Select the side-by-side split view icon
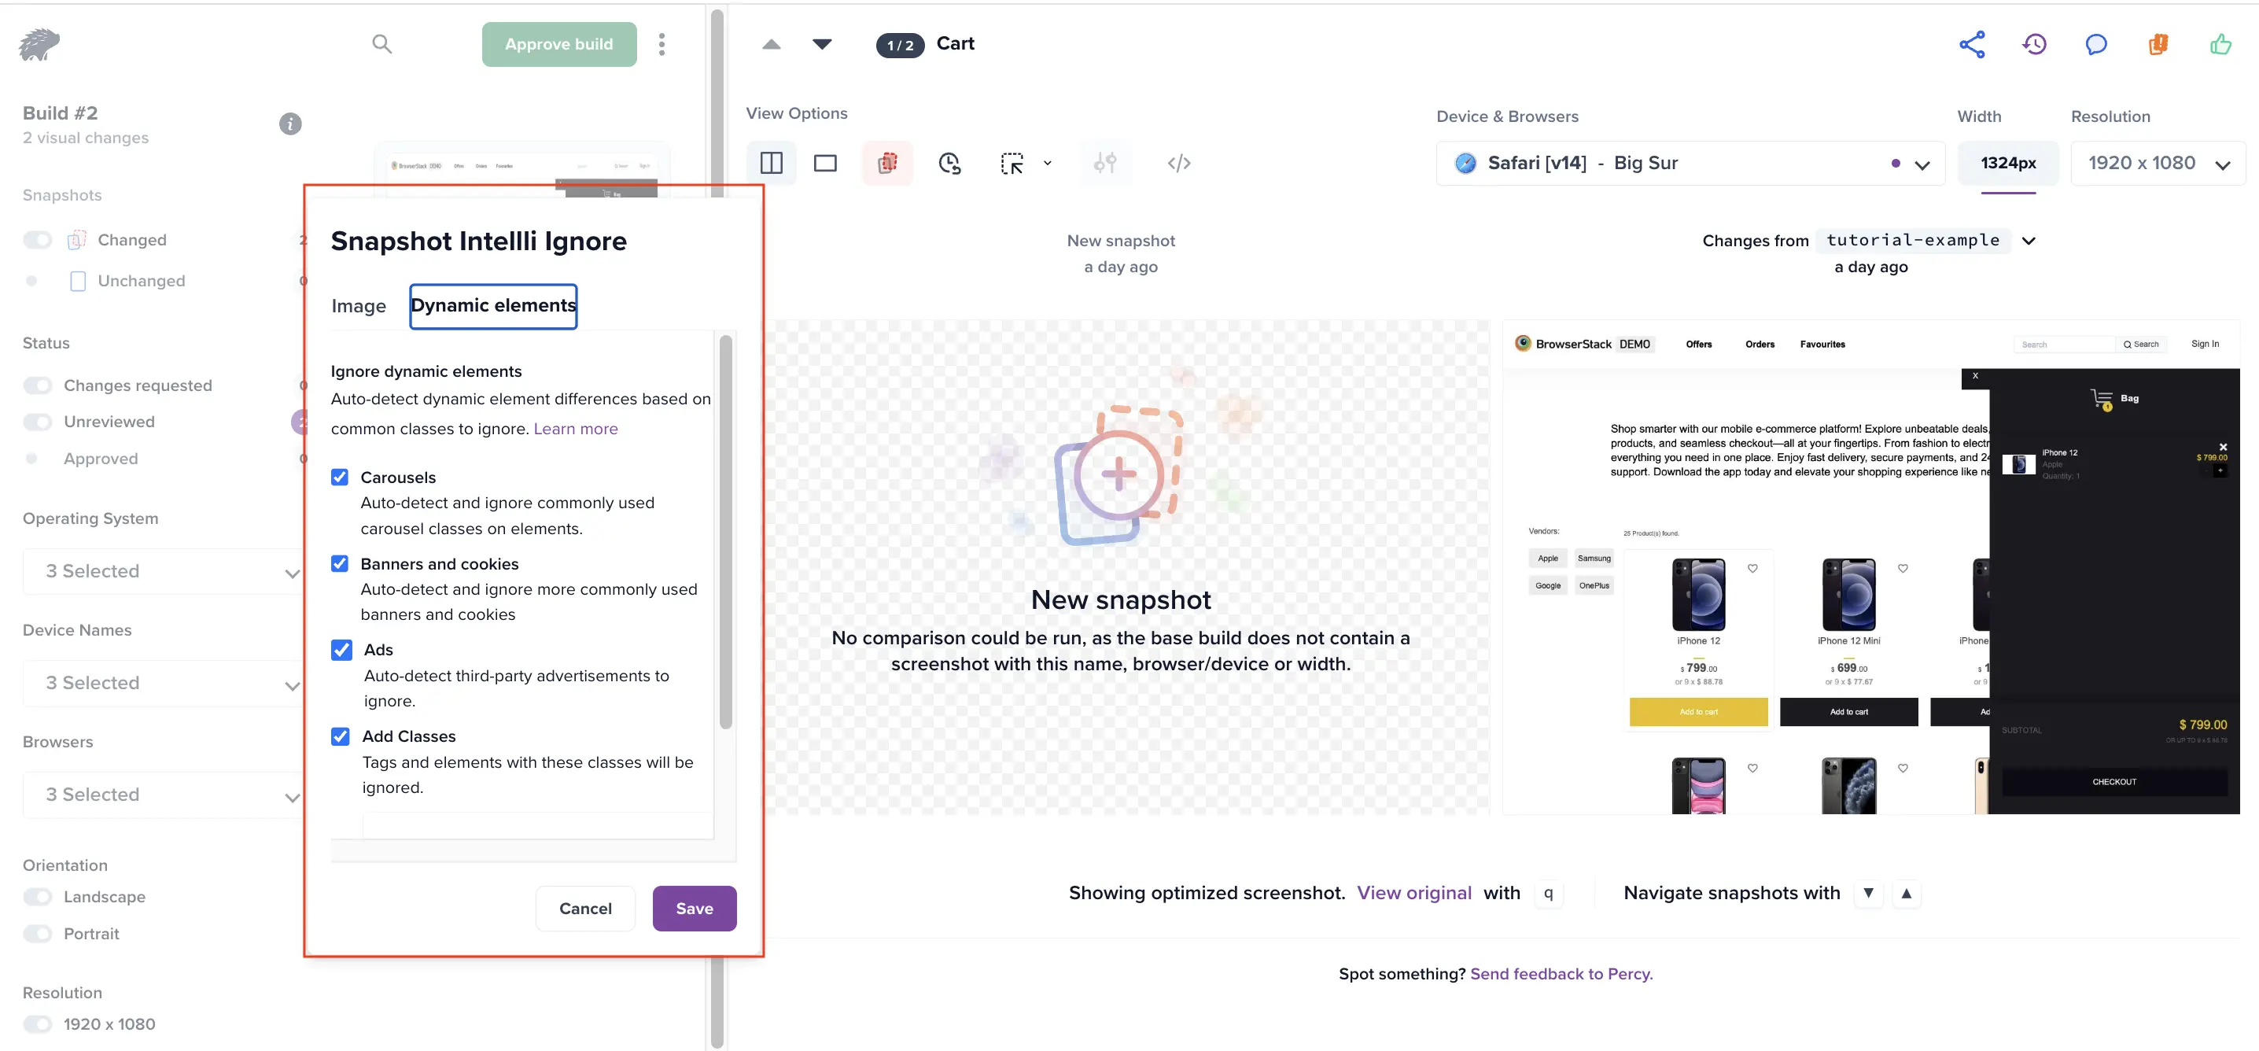 [771, 163]
